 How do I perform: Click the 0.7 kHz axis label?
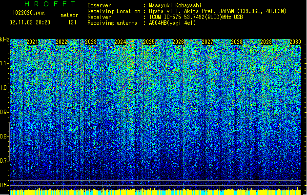(4, 161)
